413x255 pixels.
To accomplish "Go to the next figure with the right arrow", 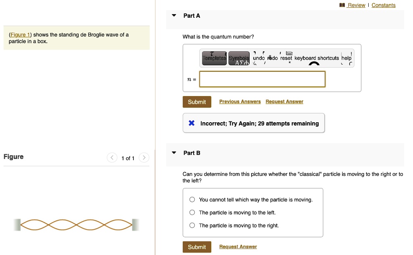I will point(144,158).
